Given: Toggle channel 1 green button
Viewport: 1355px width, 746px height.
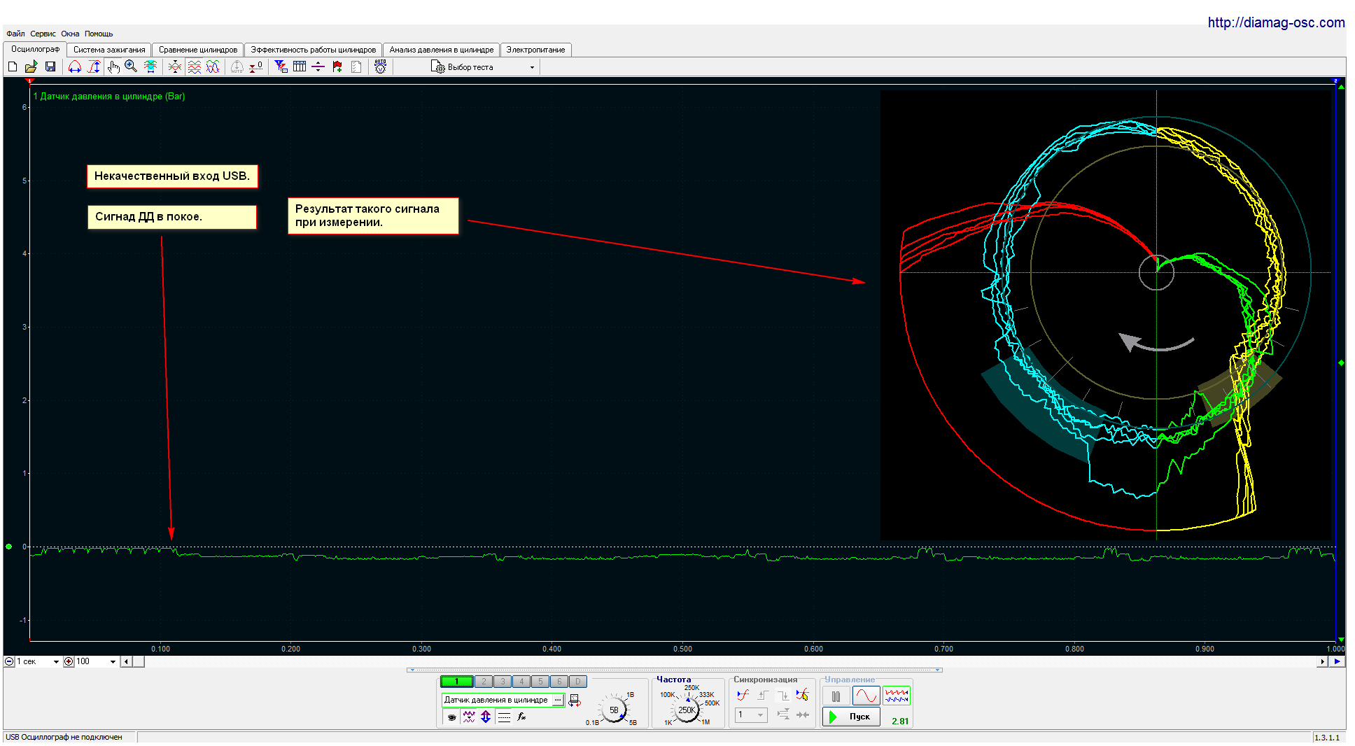Looking at the screenshot, I should (x=457, y=681).
